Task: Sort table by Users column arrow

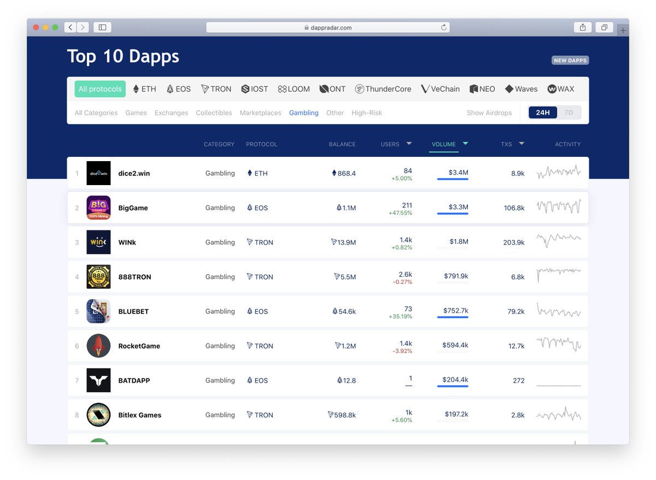Action: pos(409,144)
